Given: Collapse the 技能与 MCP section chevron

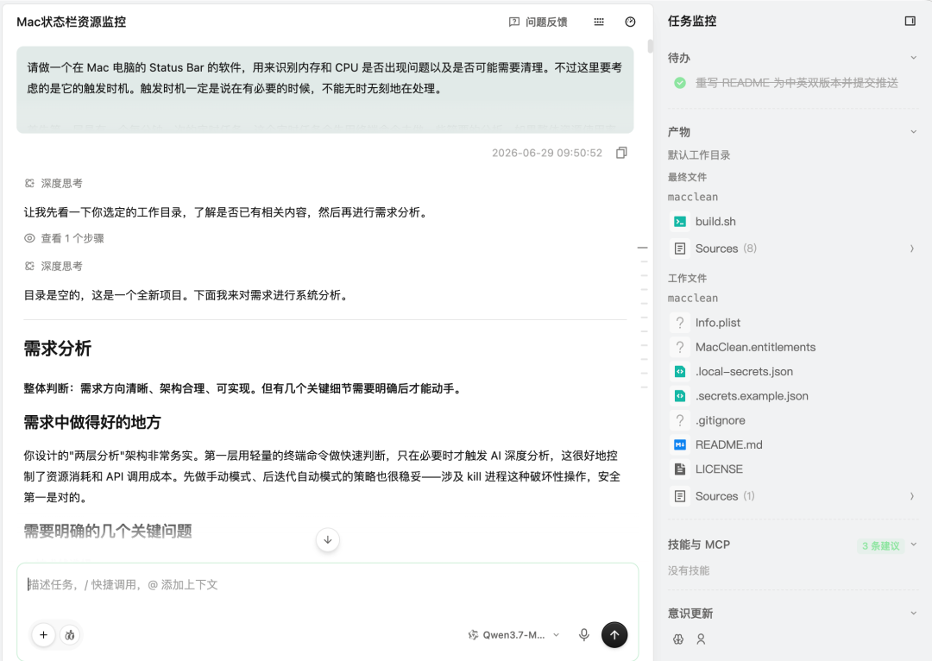Looking at the screenshot, I should [913, 544].
